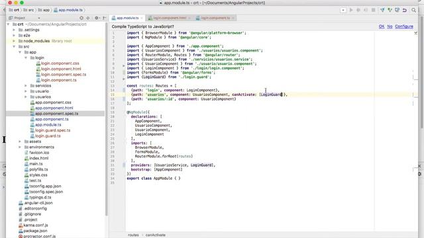Click No on the compile TypeScript prompt
This screenshot has width=424, height=238.
(x=390, y=26)
